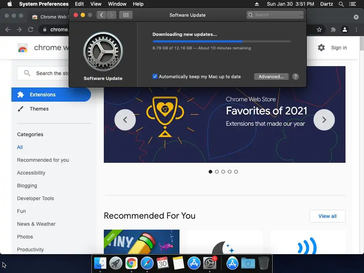Screen dimensions: 364x273
Task: Open Chrome Web Store settings gear
Action: coord(321,48)
